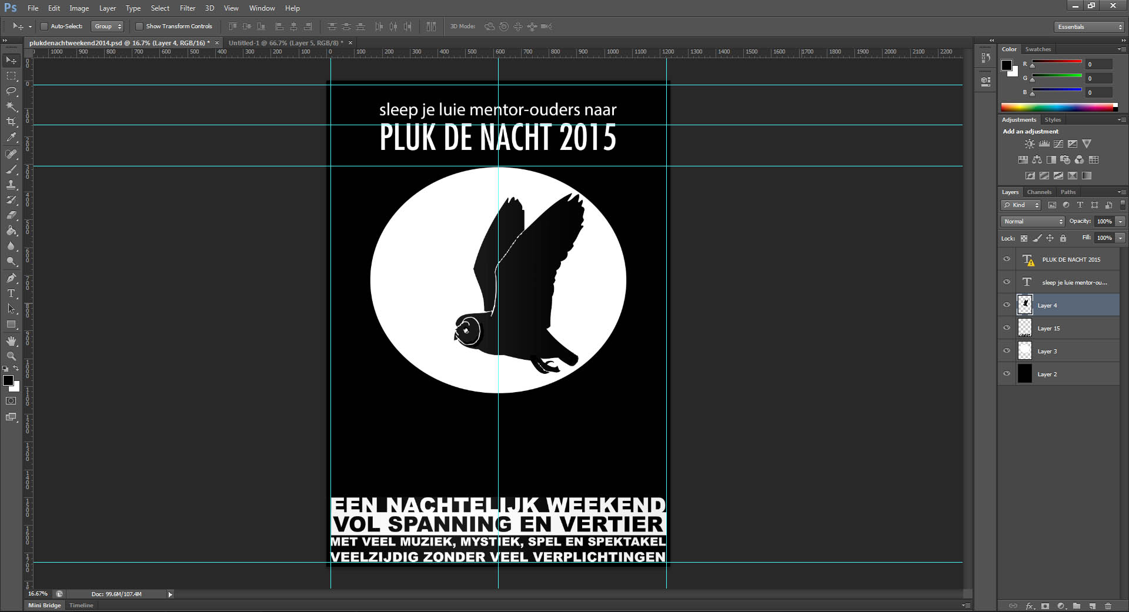This screenshot has width=1129, height=612.
Task: Select the Layer 4 thumbnail
Action: pos(1025,305)
